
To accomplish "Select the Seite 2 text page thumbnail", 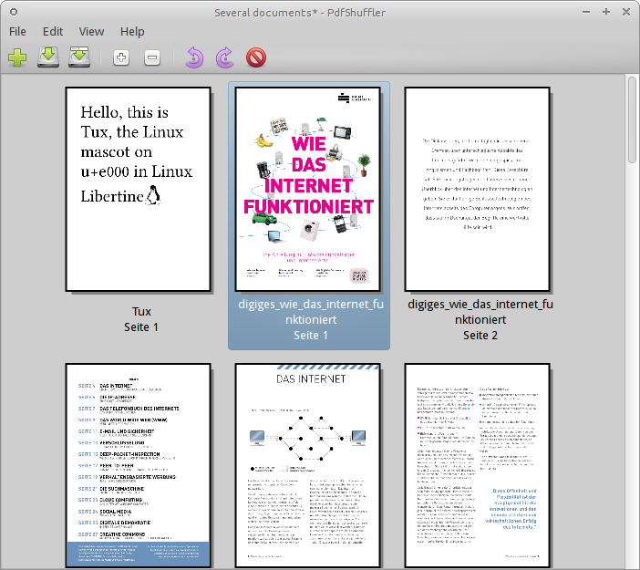I will [x=478, y=190].
